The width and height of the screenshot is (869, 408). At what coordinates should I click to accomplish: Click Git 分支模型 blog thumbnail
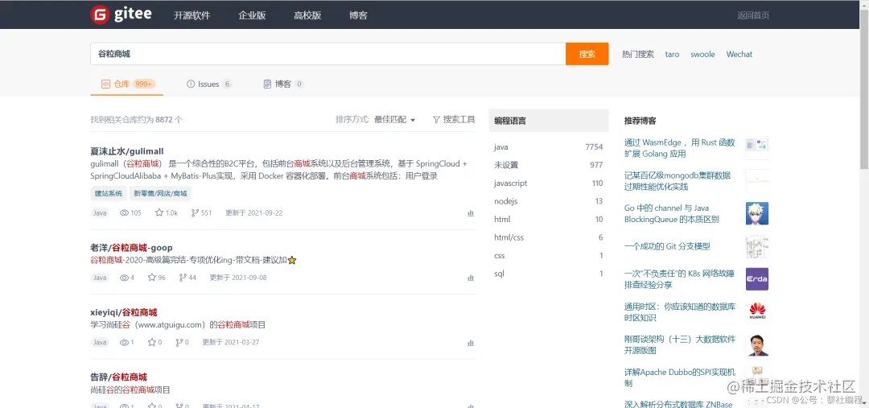point(757,247)
